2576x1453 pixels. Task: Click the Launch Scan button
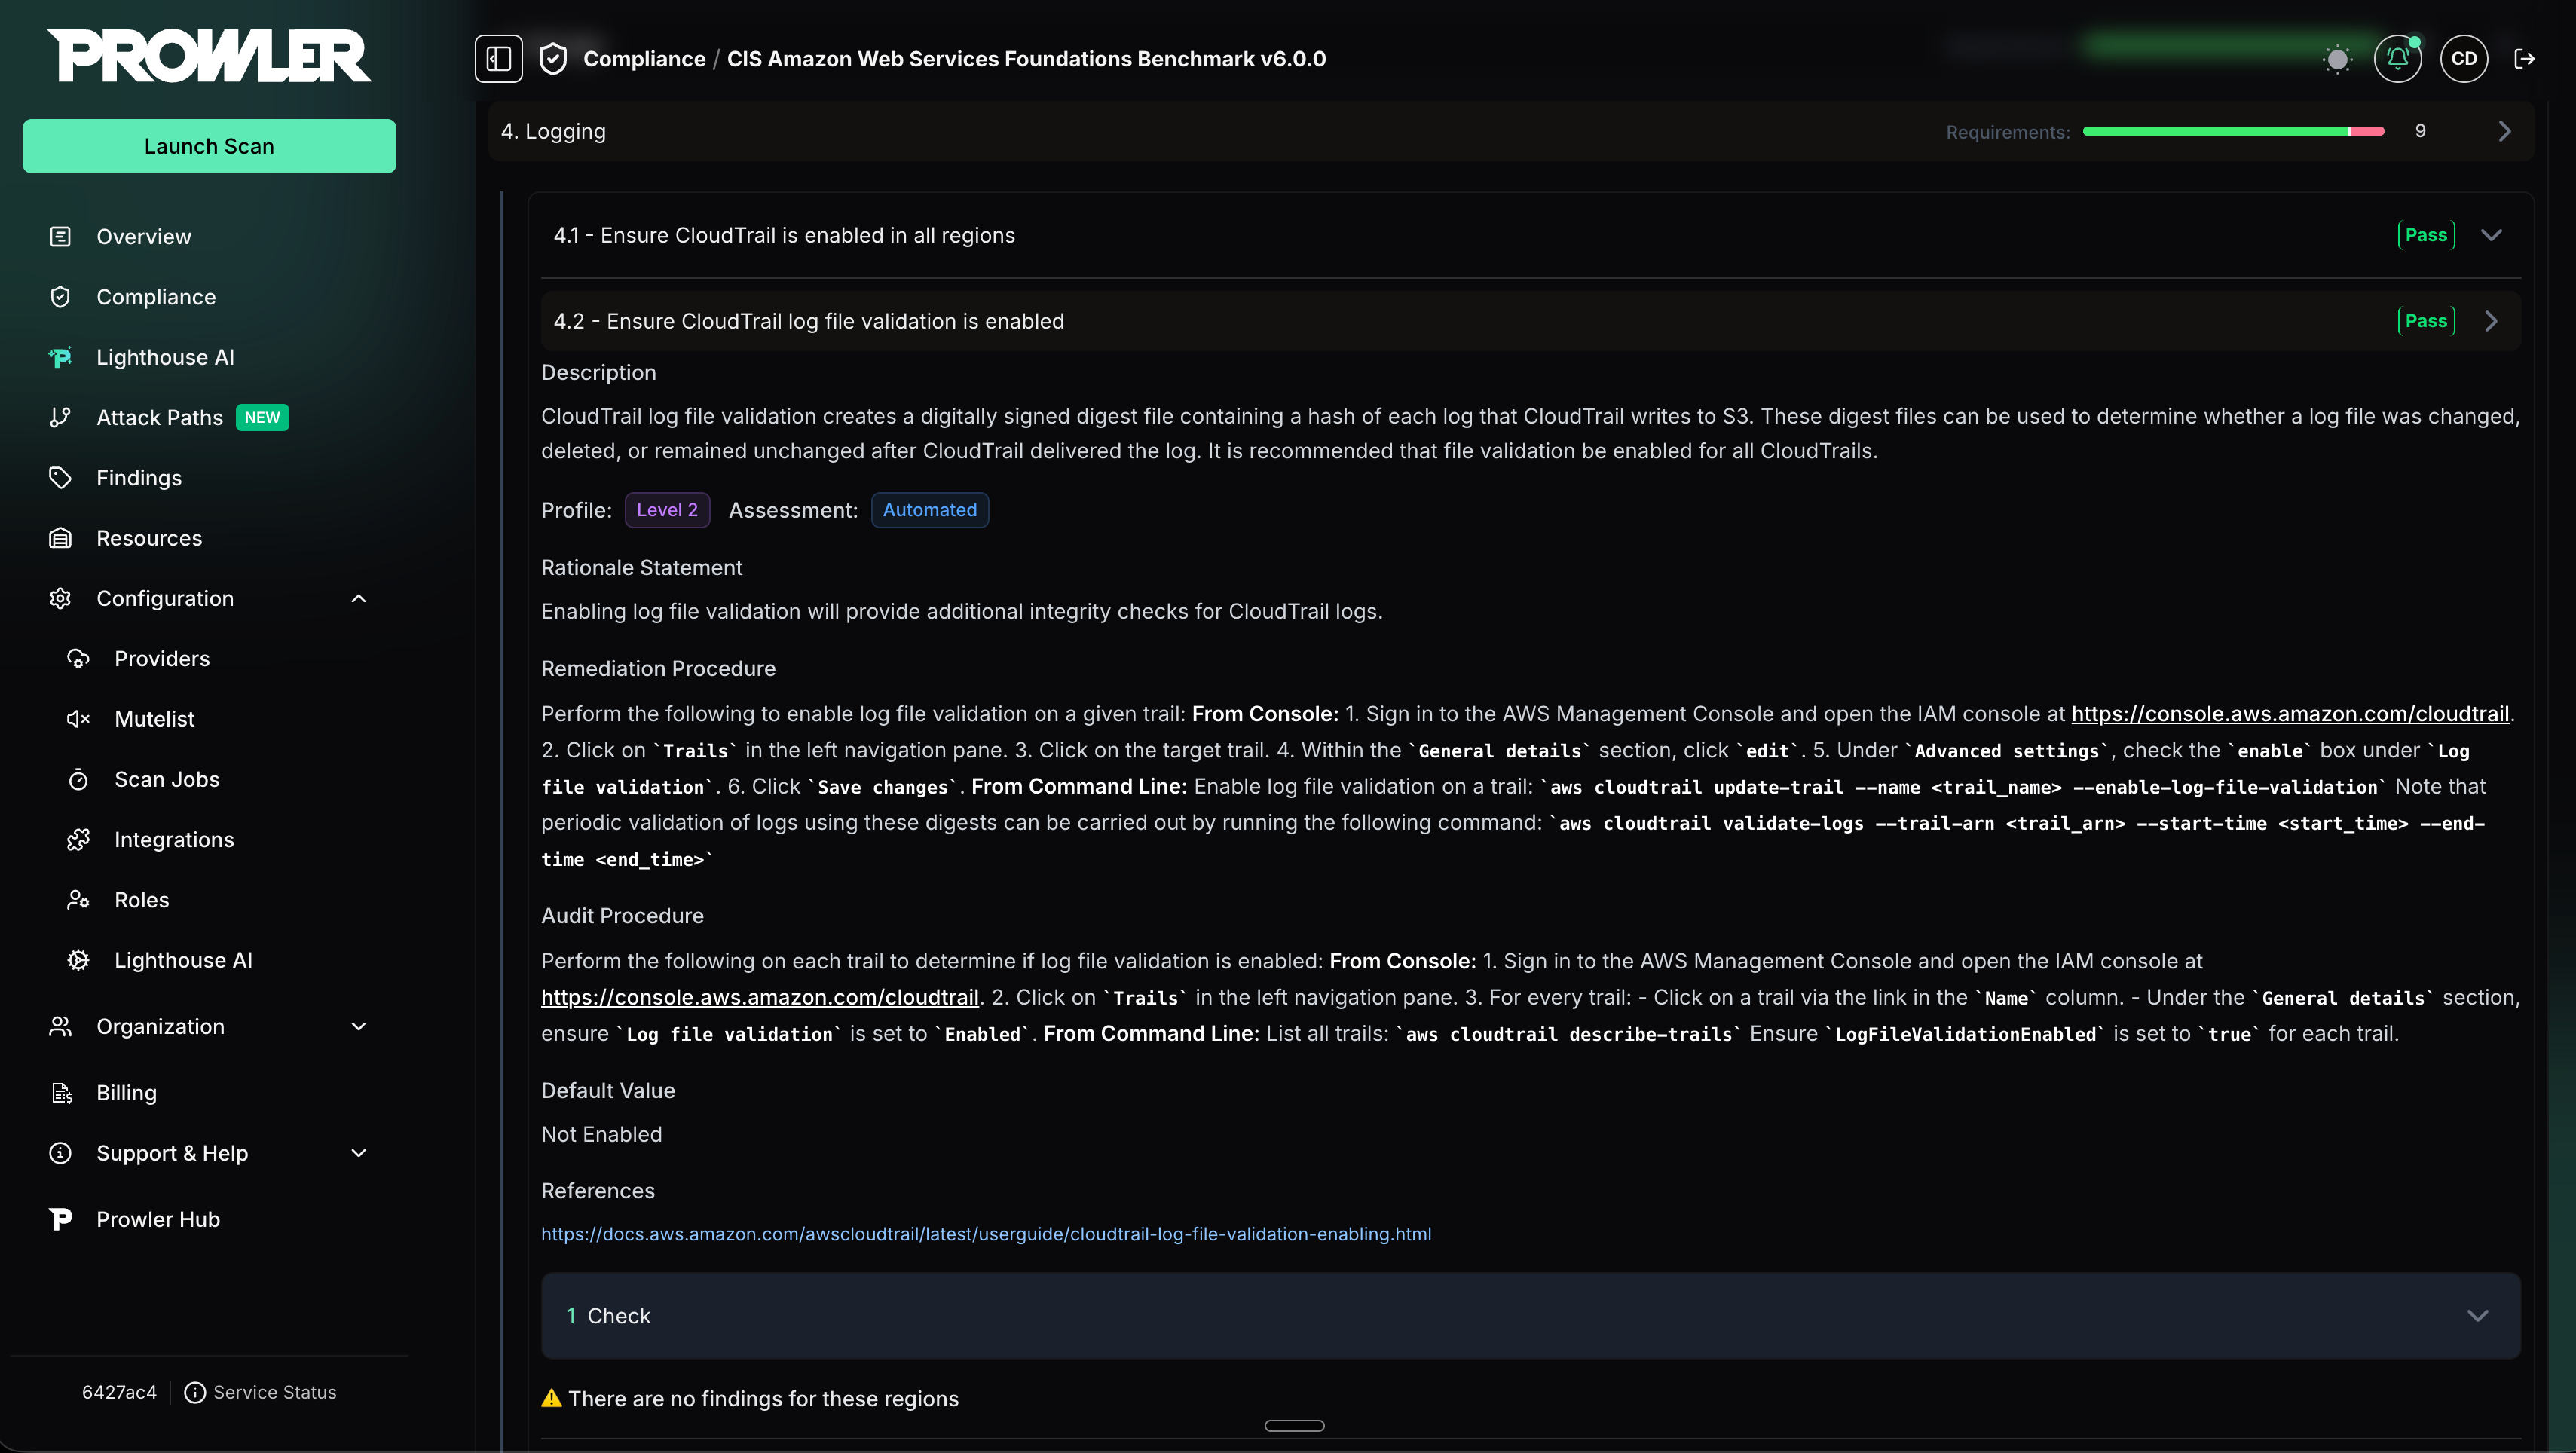[209, 146]
